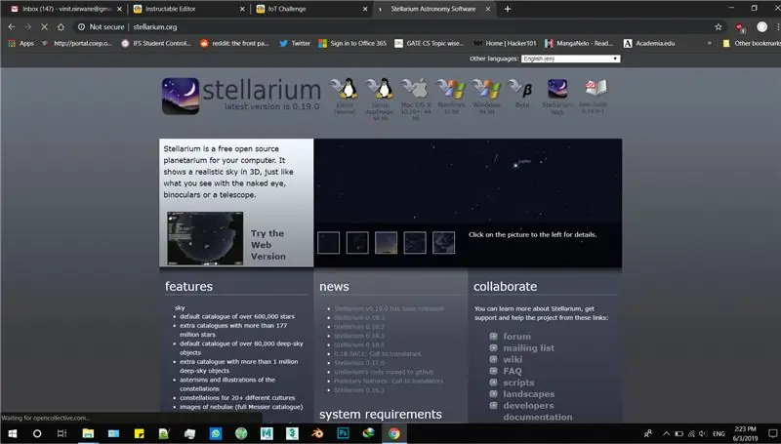
Task: Go back to previous page
Action: click(12, 27)
